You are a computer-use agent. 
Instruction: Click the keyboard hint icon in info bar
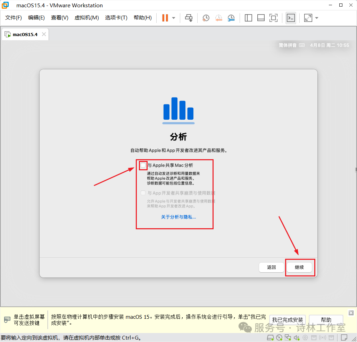(x=7, y=320)
